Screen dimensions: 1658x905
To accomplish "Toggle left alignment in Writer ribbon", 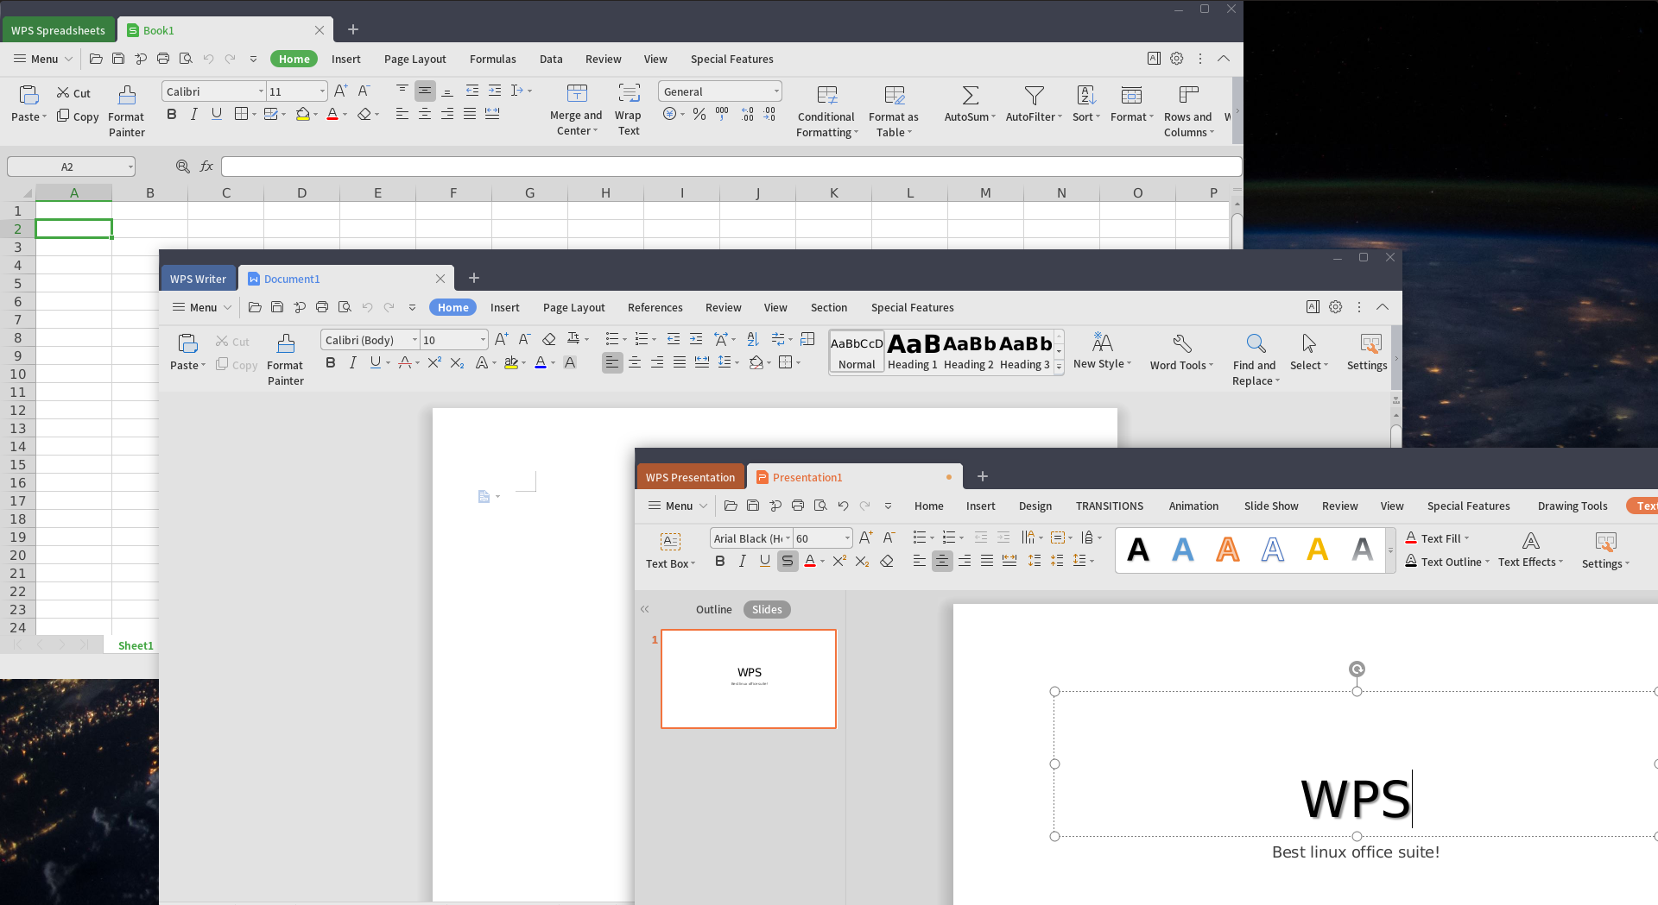I will 612,362.
